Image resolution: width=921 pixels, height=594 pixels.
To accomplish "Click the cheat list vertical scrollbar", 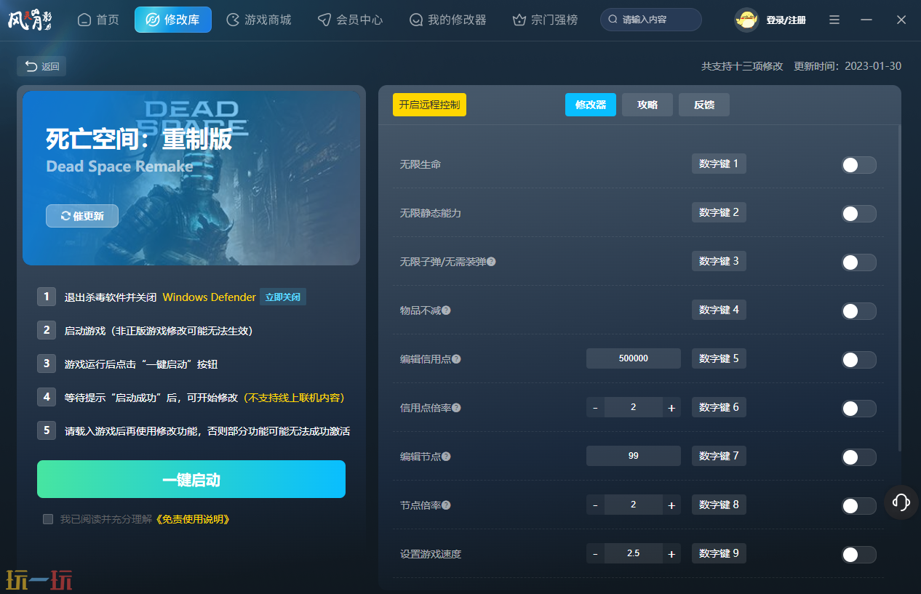I will pyautogui.click(x=898, y=287).
